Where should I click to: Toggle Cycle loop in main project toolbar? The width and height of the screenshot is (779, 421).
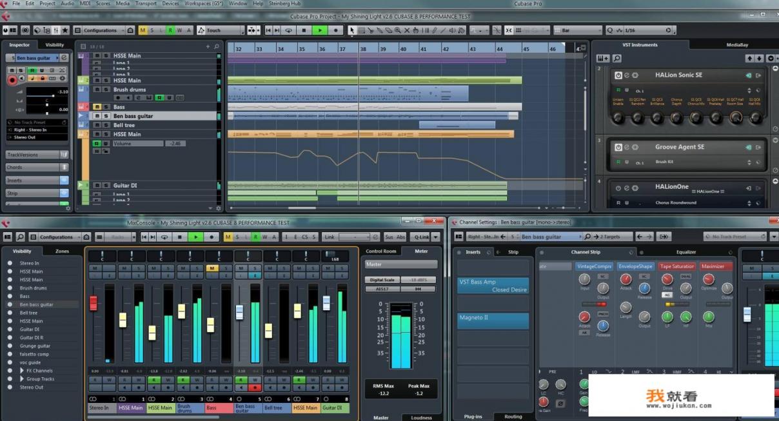288,30
